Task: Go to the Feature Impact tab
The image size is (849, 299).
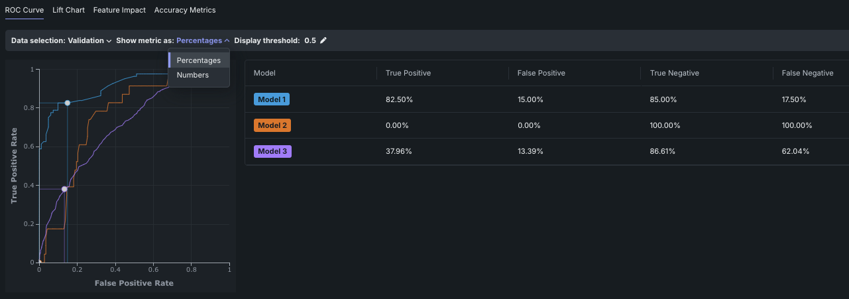Action: [121, 10]
